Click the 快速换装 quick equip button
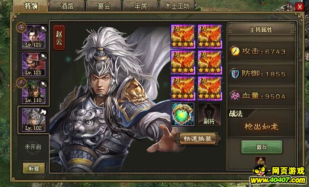 pos(198,139)
